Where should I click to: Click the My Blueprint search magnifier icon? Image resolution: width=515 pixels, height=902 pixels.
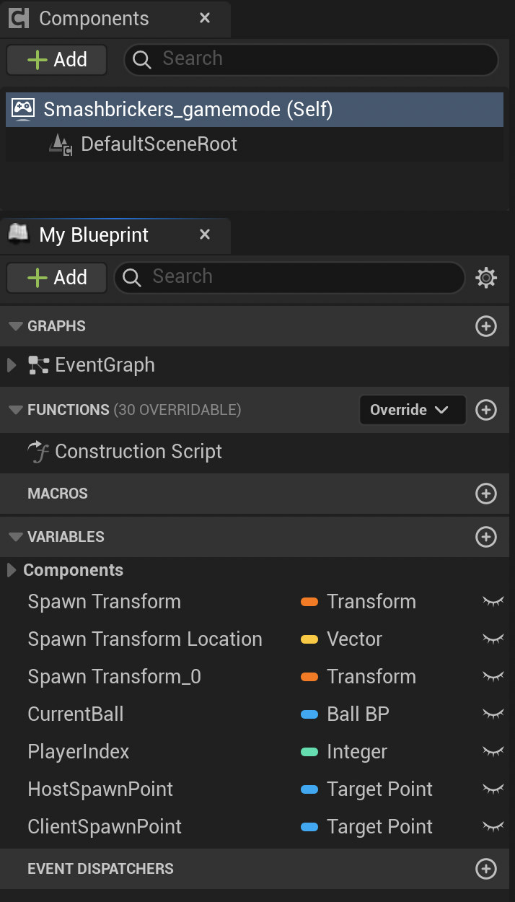132,277
